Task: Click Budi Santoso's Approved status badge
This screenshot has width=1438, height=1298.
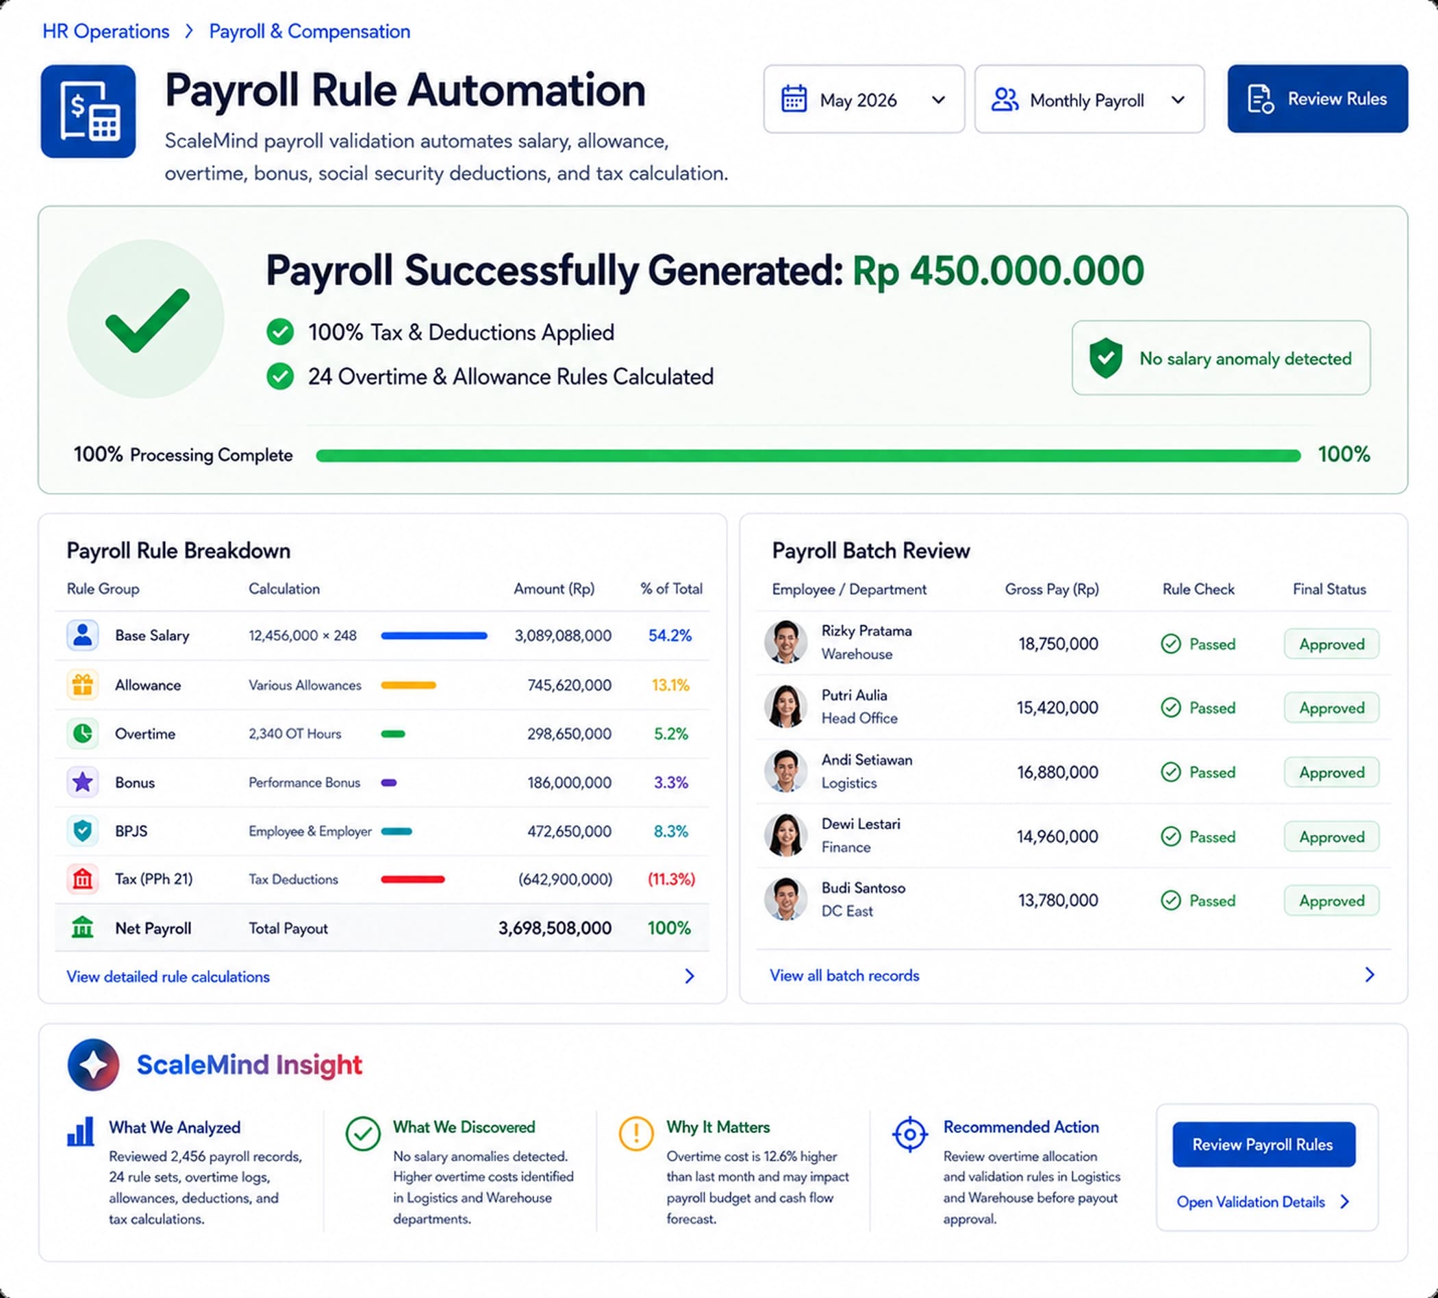Action: 1331,901
